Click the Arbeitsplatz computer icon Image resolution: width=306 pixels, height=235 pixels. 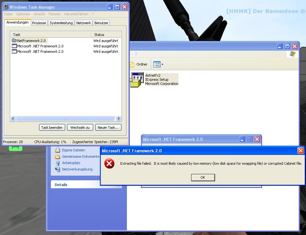[x=58, y=163]
